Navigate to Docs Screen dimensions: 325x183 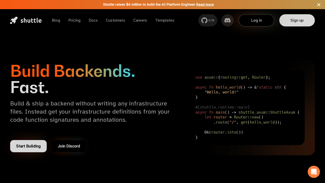pyautogui.click(x=93, y=20)
